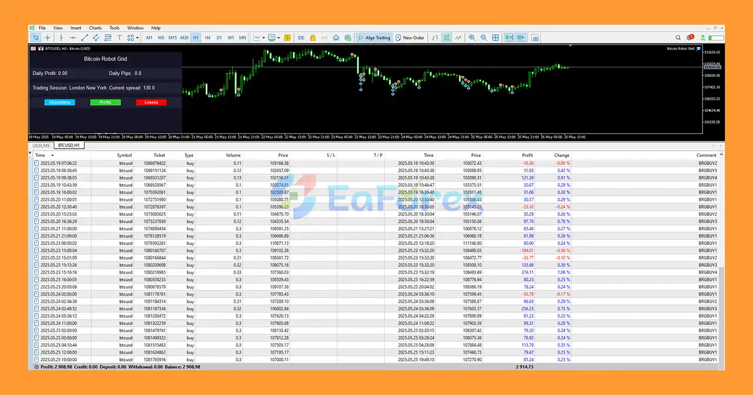Image resolution: width=753 pixels, height=395 pixels.
Task: Open notifications with red badge
Action: tap(691, 38)
